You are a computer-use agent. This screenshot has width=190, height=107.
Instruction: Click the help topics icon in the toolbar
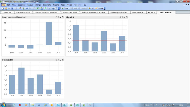[53, 8]
